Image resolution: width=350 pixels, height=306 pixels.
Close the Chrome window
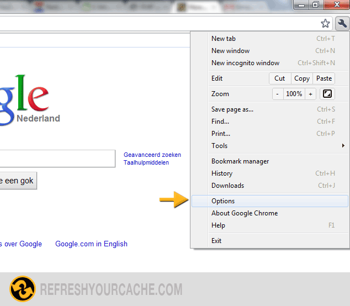pyautogui.click(x=337, y=4)
